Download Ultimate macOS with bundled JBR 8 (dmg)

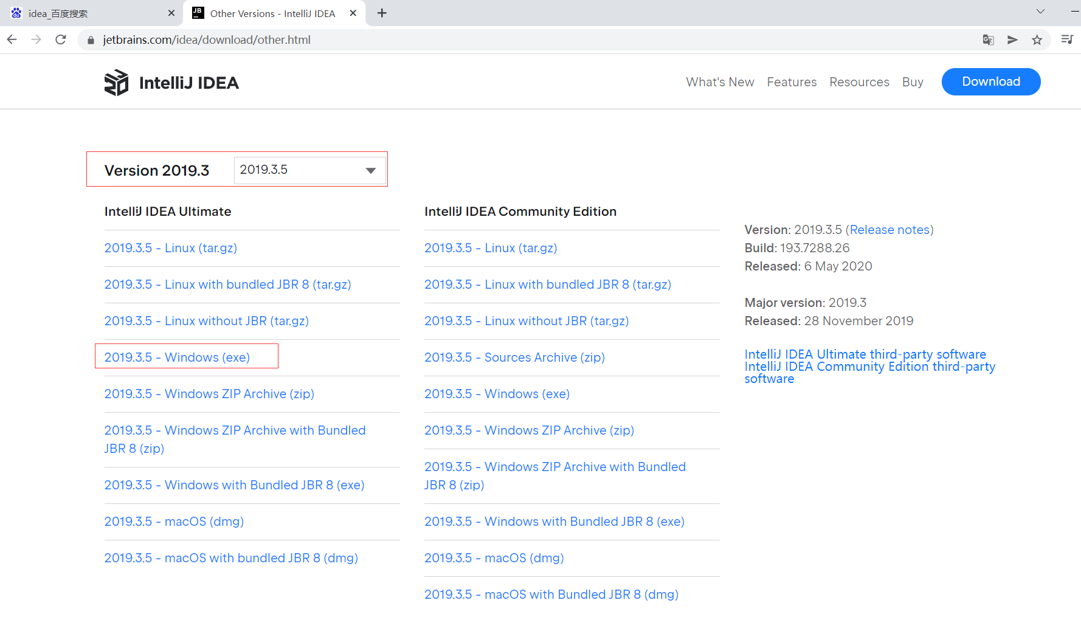click(231, 558)
